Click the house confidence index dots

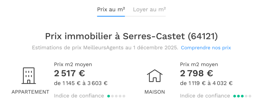click(x=242, y=96)
